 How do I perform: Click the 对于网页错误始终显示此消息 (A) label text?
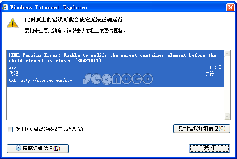[49, 129]
